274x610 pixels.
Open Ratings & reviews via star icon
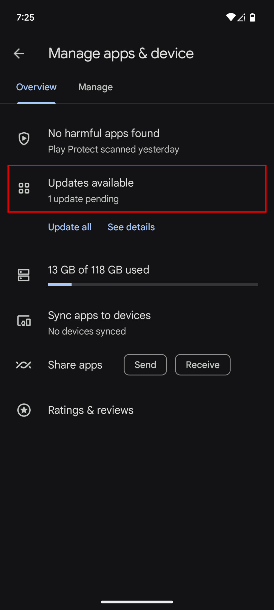pos(24,410)
